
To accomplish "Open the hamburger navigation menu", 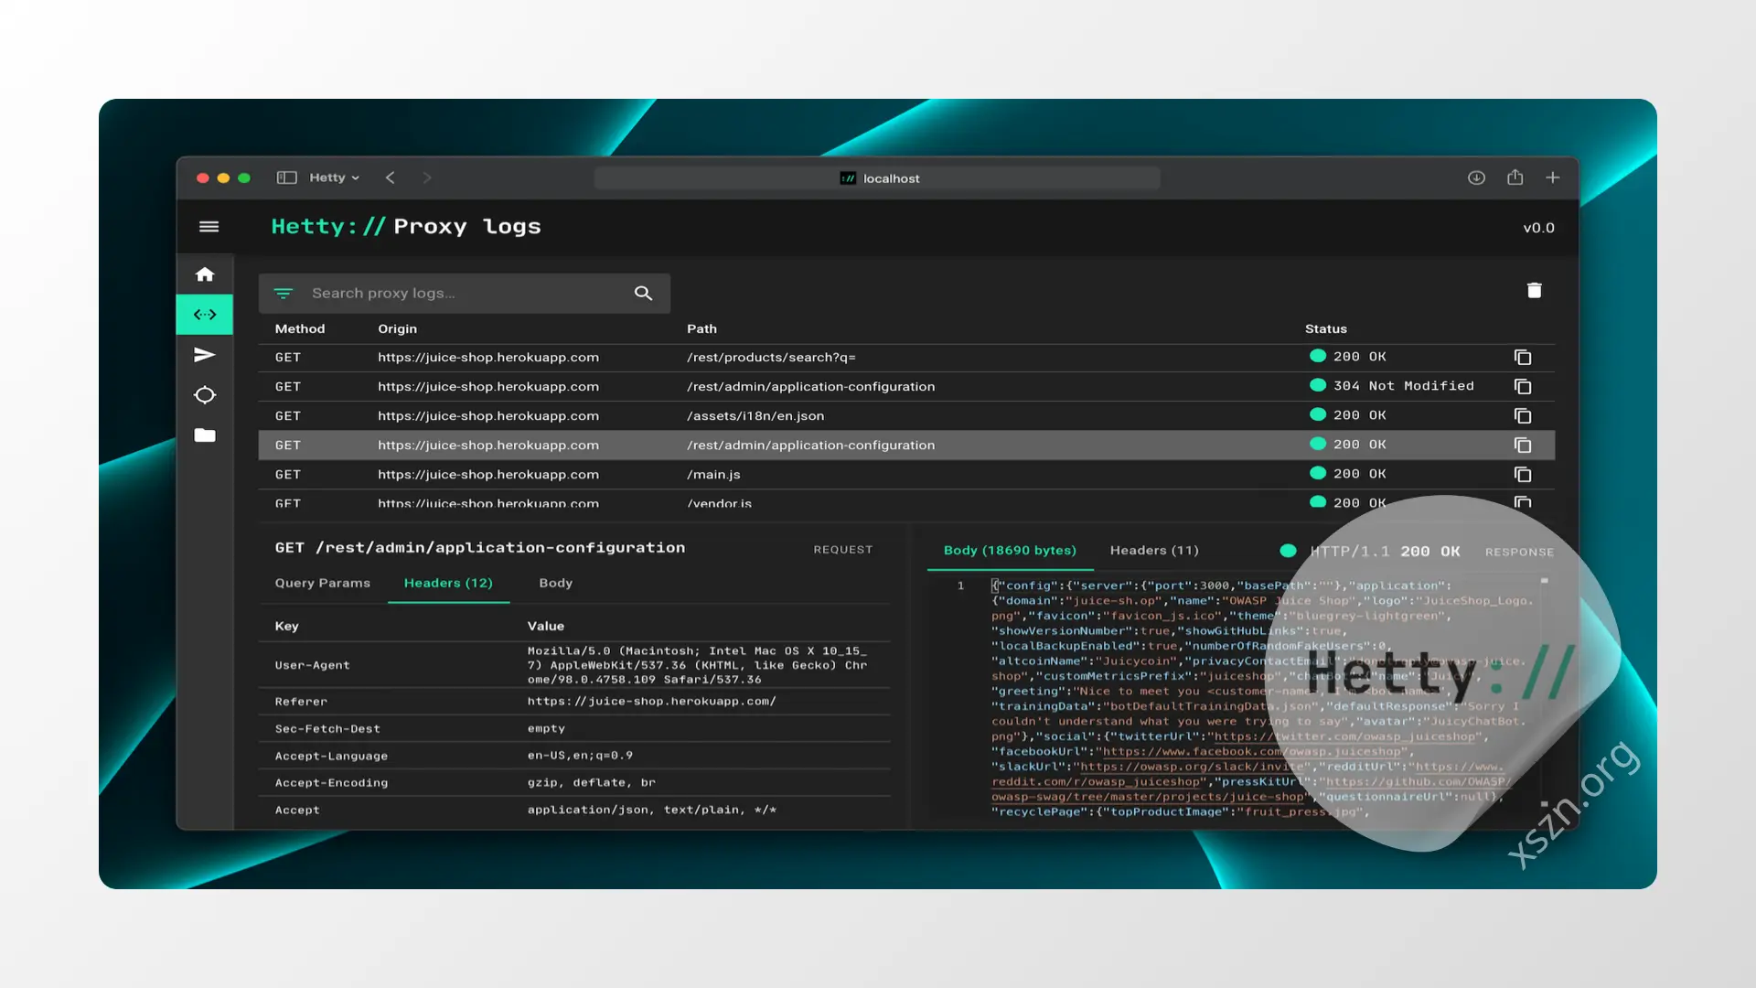I will (x=209, y=227).
